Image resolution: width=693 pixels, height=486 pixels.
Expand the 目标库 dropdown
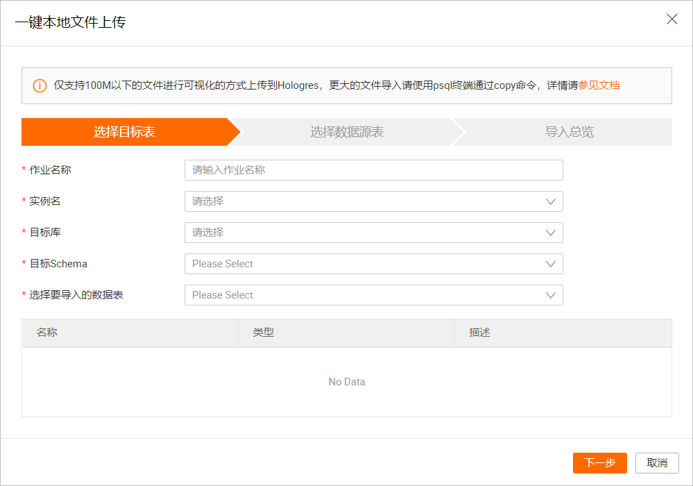click(373, 233)
